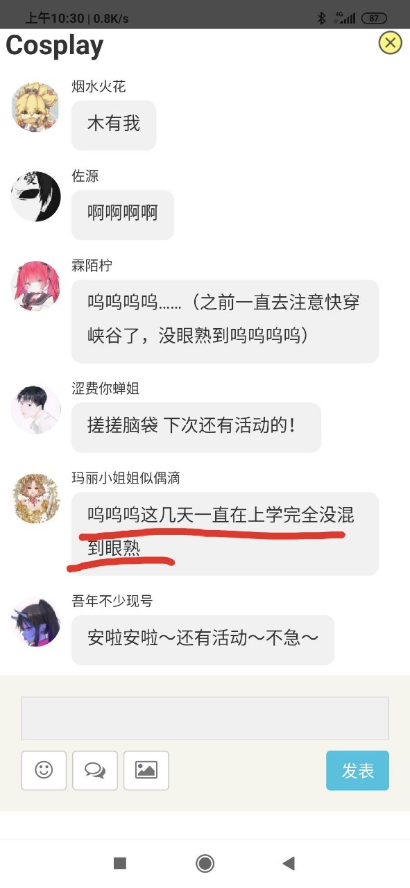Click the chat bubbles reply icon

tap(95, 770)
